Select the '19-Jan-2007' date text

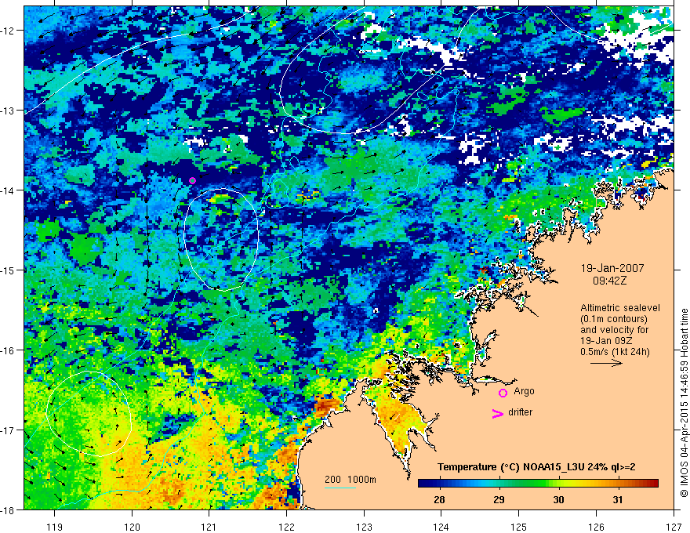coord(612,268)
